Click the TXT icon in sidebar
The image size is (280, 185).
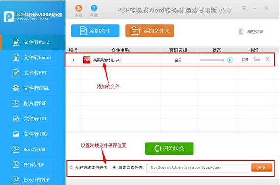(x=16, y=119)
